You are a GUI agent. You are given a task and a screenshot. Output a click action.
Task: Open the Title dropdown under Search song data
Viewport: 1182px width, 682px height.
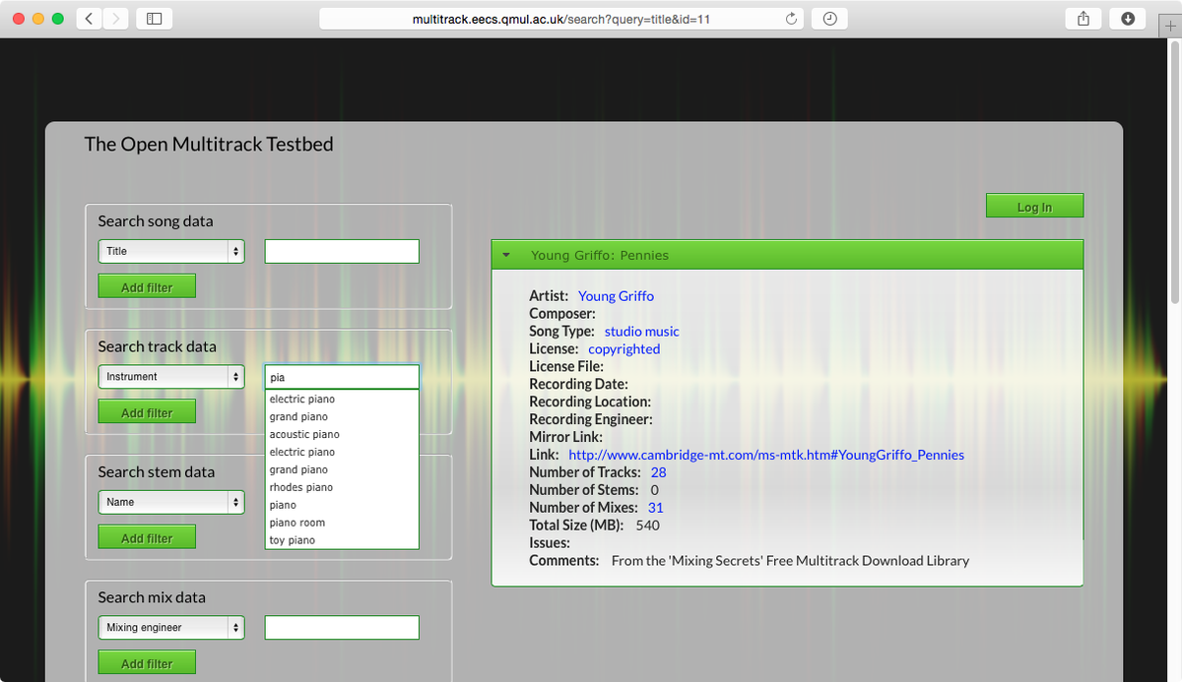pos(171,251)
